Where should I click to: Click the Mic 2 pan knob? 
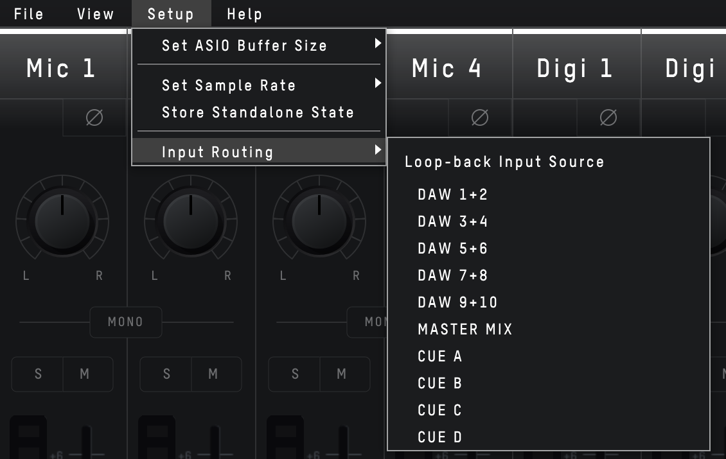pos(191,221)
